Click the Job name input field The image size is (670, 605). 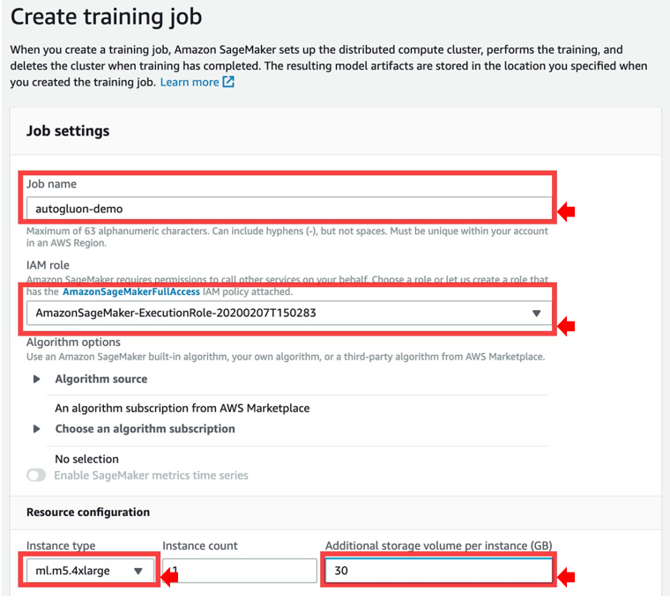(289, 209)
